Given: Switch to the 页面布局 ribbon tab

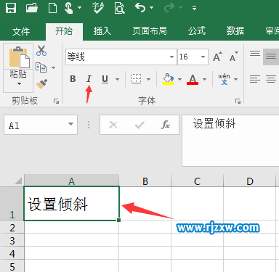Looking at the screenshot, I should [x=150, y=31].
